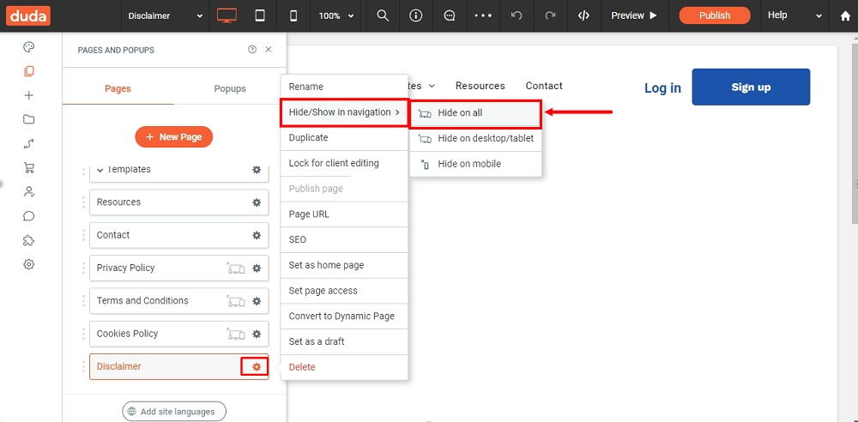Open settings gear for Cookies Policy page
This screenshot has width=858, height=422.
pos(256,334)
